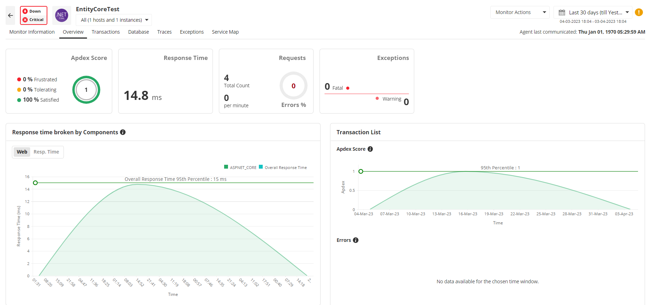Image resolution: width=651 pixels, height=305 pixels.
Task: Click the calendar icon in date picker
Action: [562, 13]
